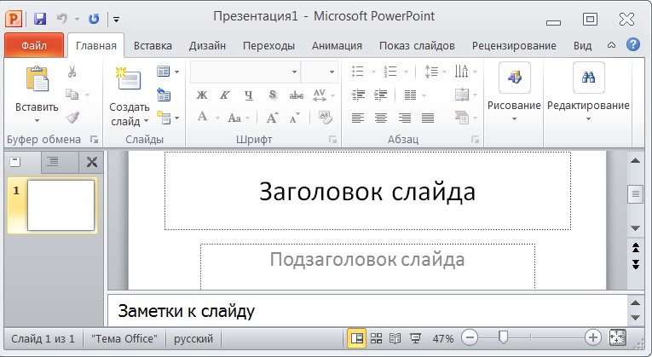This screenshot has height=357, width=652.
Task: Open the columns menu
Action: tap(415, 95)
